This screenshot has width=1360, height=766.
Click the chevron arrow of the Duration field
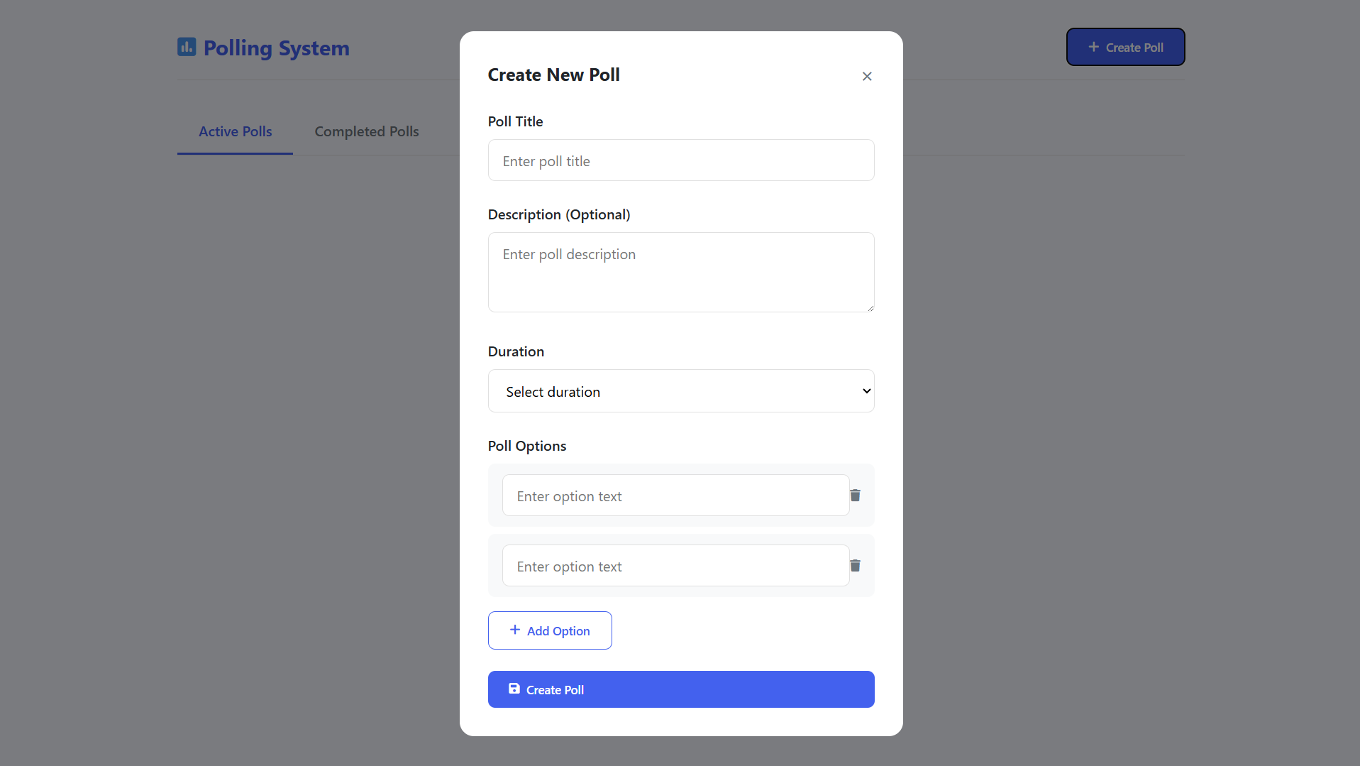tap(866, 391)
